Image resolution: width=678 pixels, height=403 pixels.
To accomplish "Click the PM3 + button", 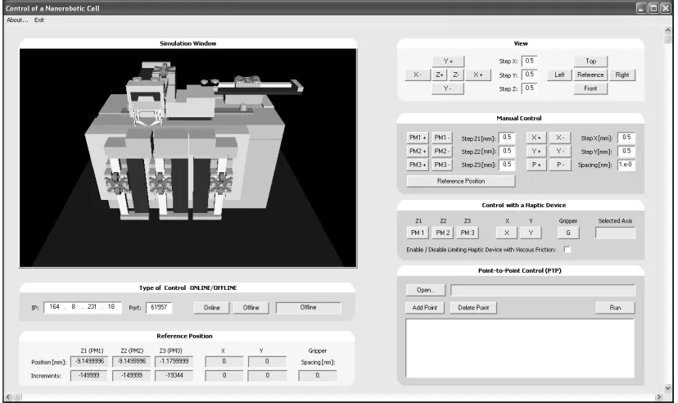I will click(x=418, y=165).
